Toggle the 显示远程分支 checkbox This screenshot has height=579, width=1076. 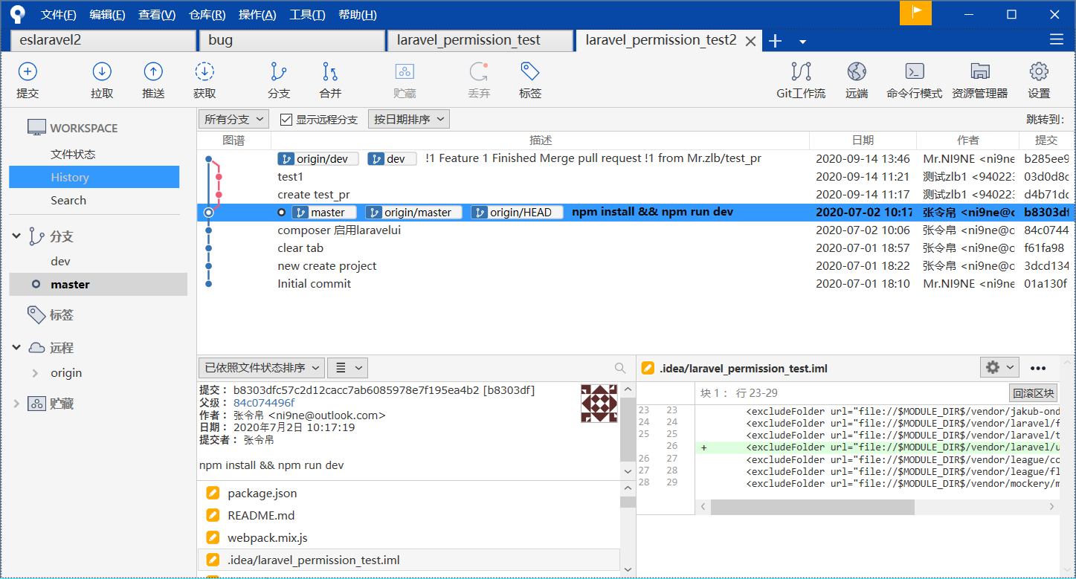click(286, 120)
